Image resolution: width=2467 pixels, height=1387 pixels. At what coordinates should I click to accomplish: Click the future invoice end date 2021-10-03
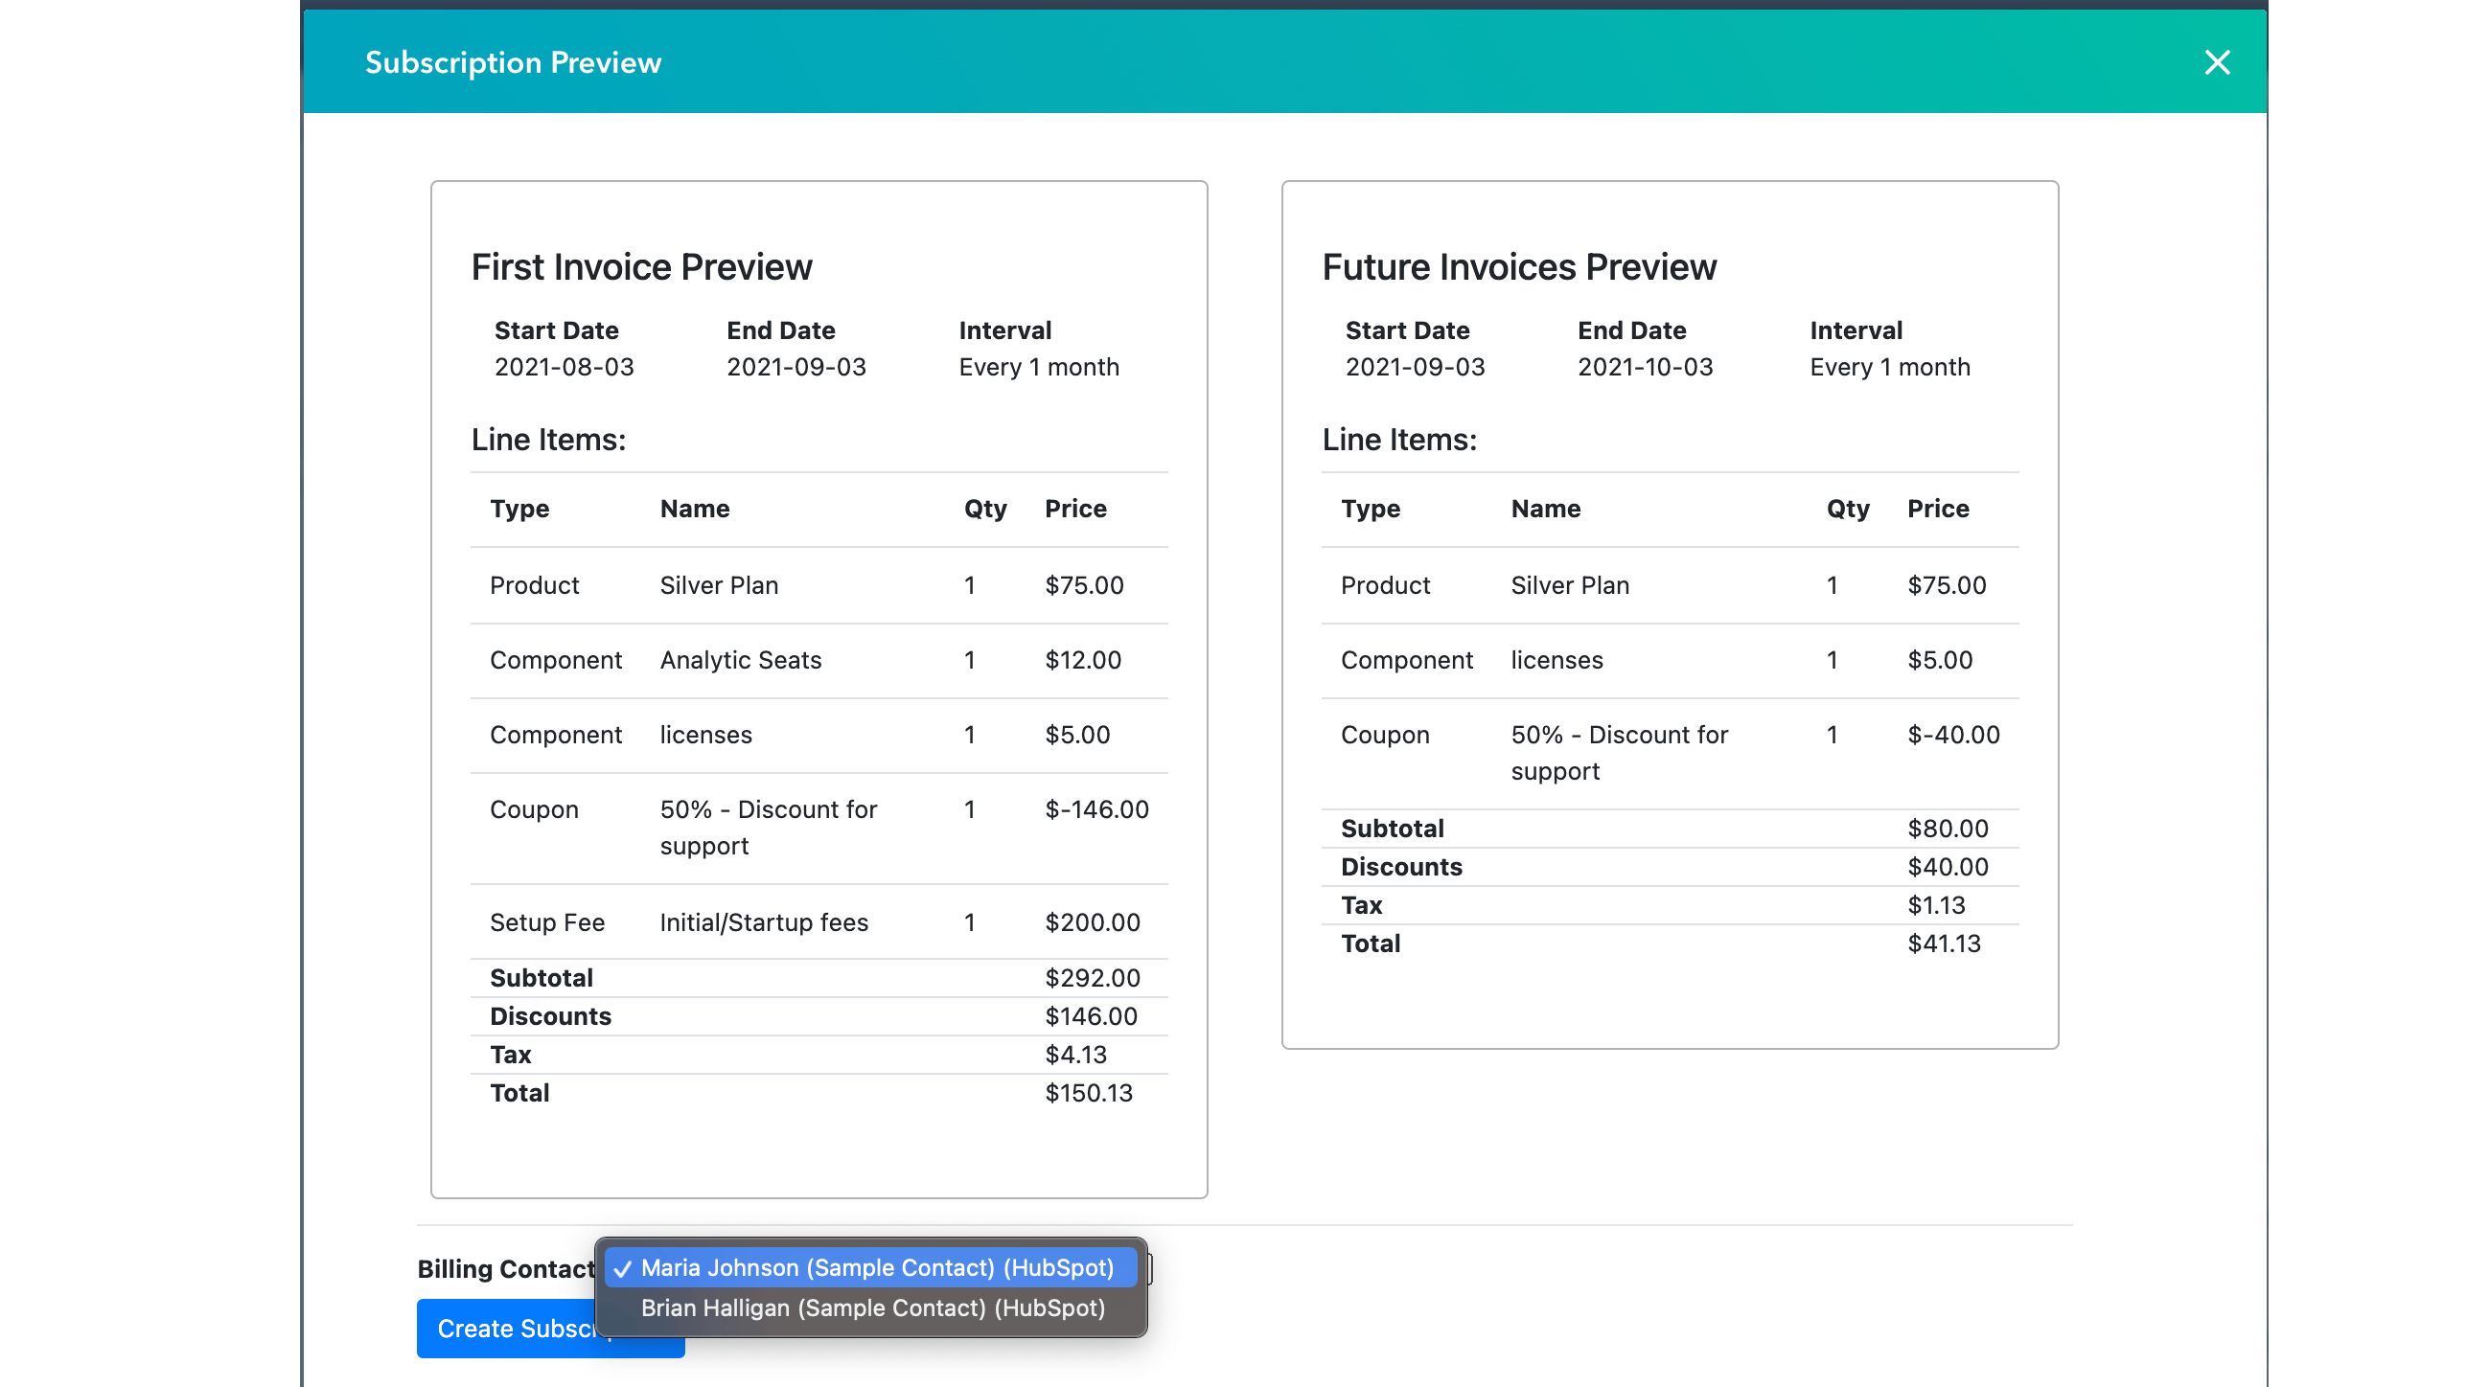pos(1645,367)
